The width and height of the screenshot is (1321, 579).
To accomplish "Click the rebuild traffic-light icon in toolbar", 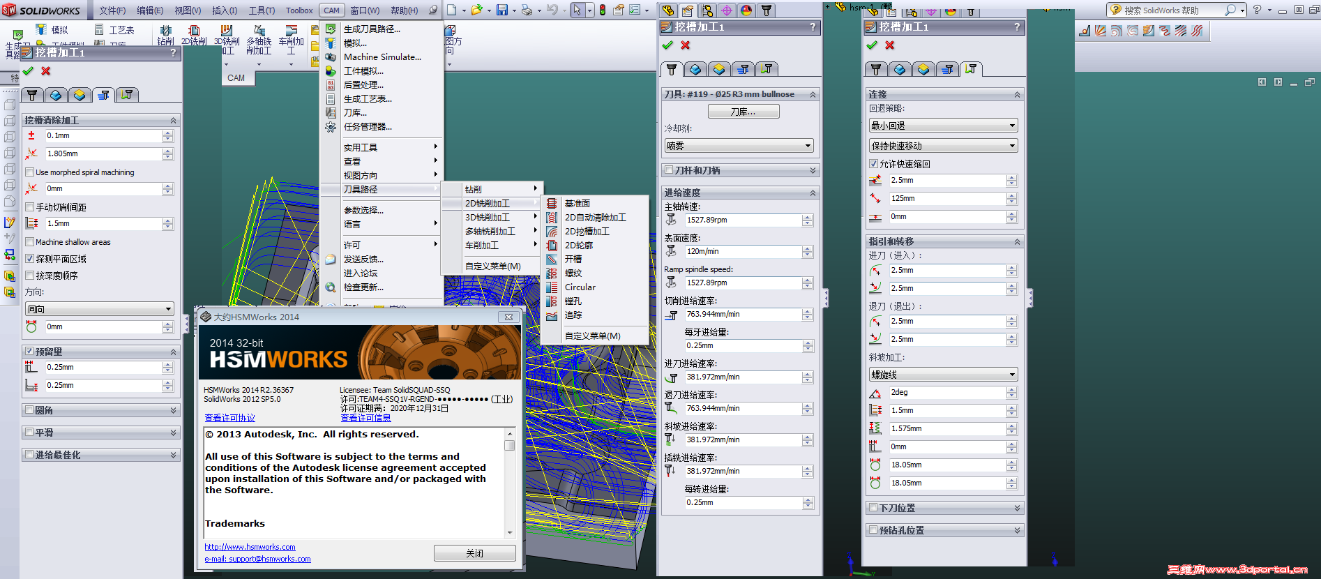I will 603,10.
